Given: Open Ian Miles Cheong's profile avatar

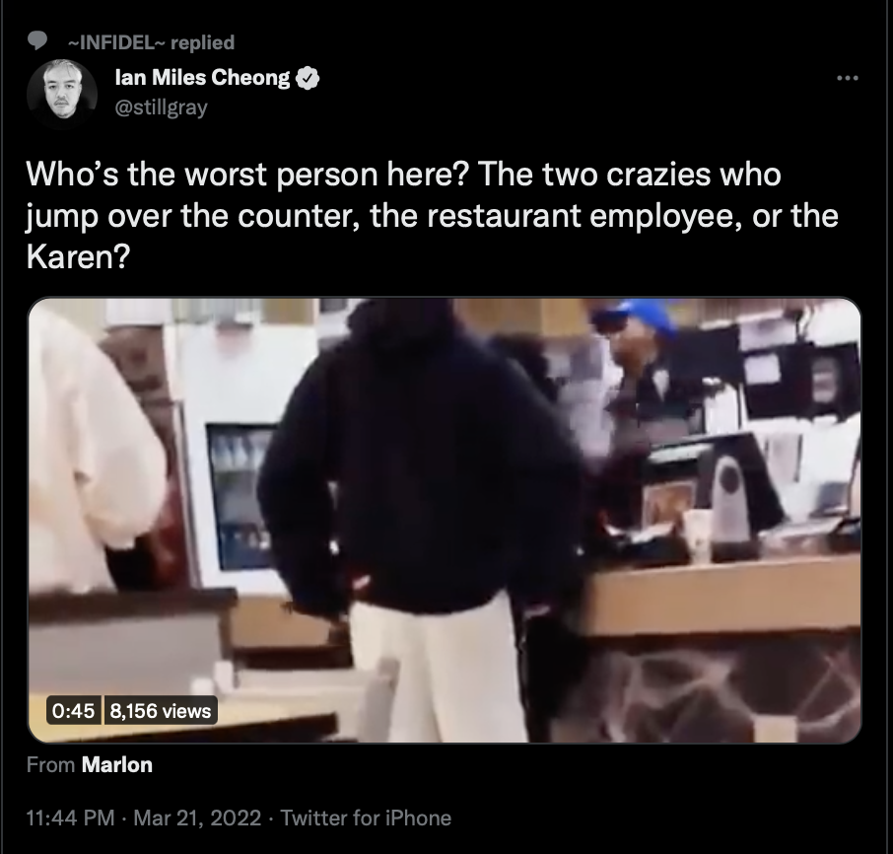Looking at the screenshot, I should click(62, 93).
